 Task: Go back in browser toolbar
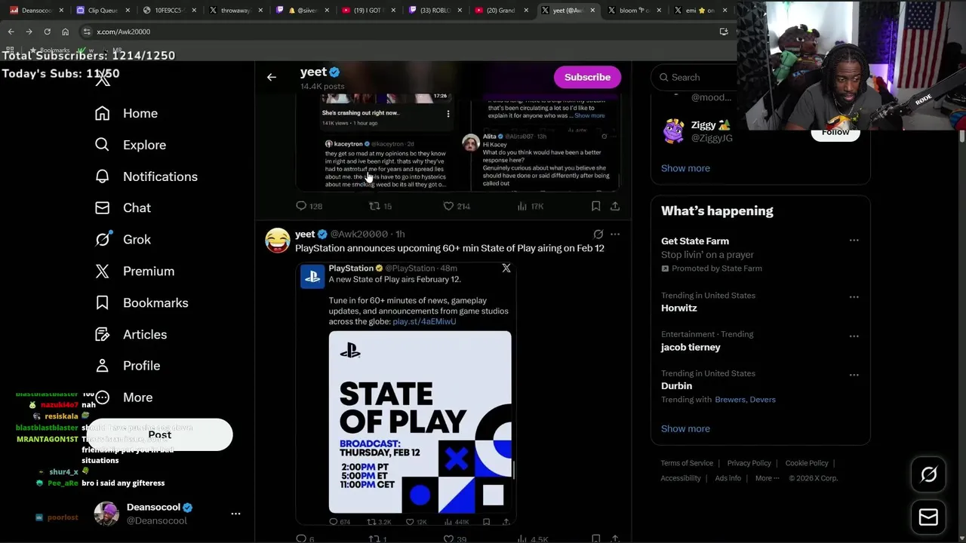pos(11,32)
